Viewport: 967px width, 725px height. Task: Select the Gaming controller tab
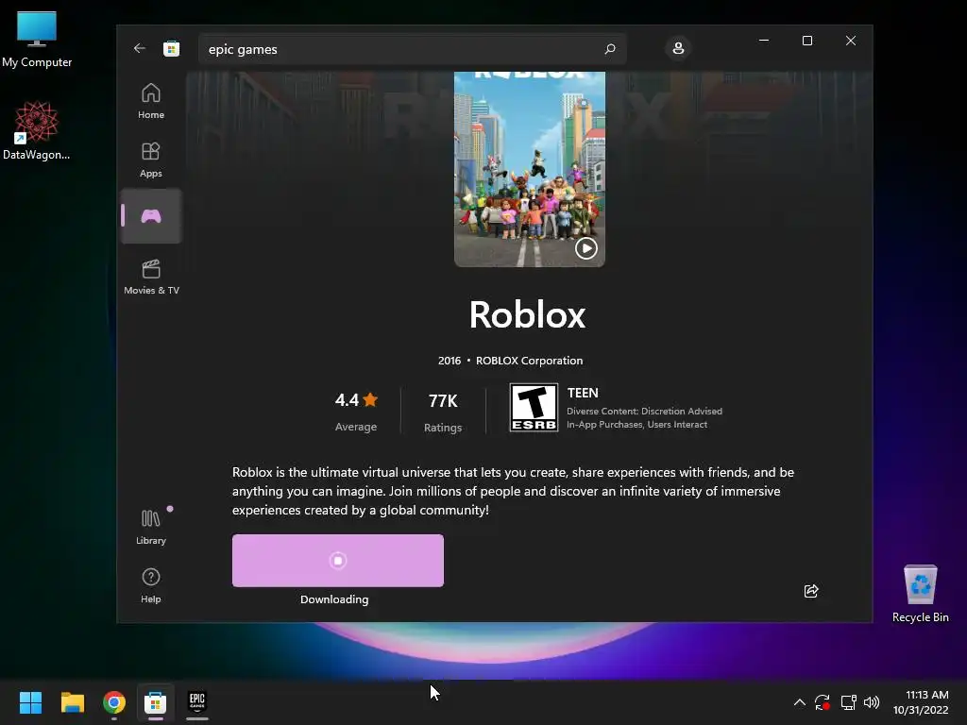click(x=151, y=216)
